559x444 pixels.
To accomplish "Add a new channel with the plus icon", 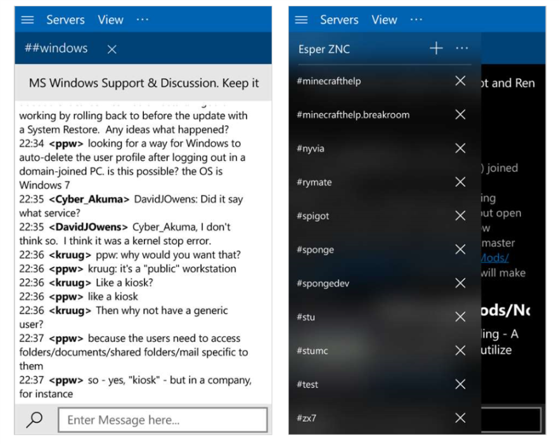I will coord(437,48).
